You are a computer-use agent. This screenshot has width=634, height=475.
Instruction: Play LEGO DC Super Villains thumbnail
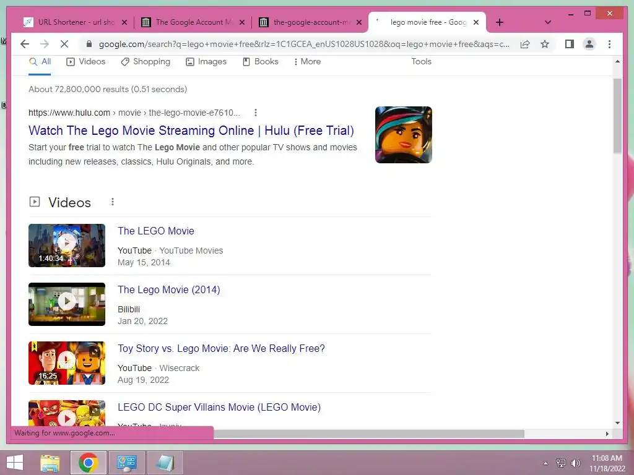(x=67, y=413)
